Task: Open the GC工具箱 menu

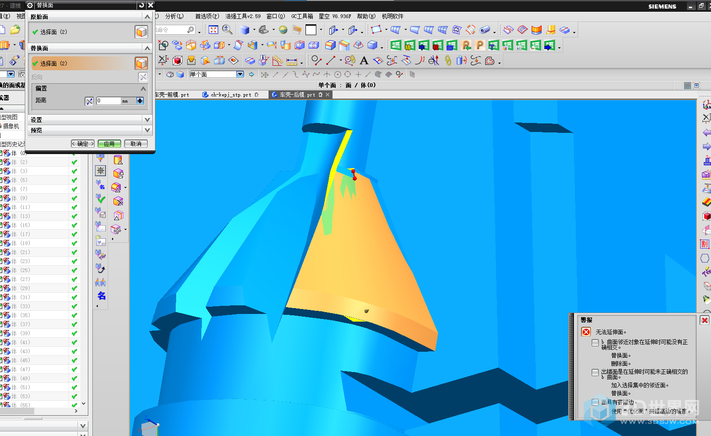Action: (x=302, y=16)
